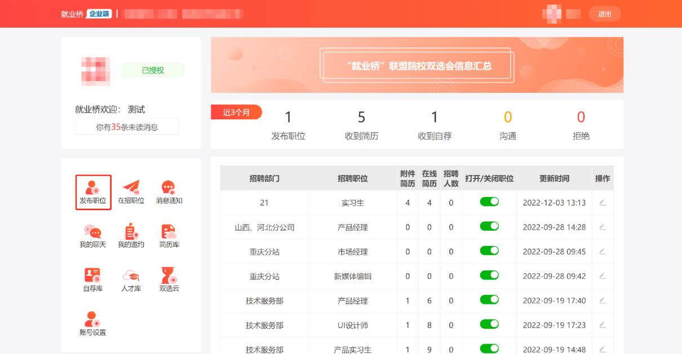Edit the 实习生 row with pencil icon
This screenshot has height=354, width=682.
[x=603, y=203]
